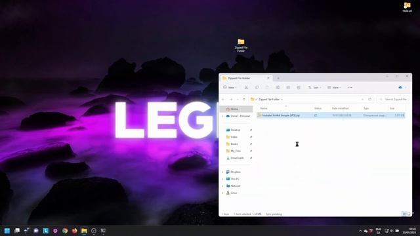Sort by the Date modified column header

[340, 108]
